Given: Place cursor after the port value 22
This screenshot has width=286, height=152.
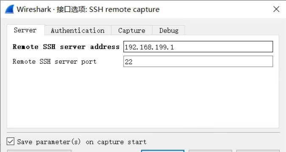Looking at the screenshot, I should (133, 62).
